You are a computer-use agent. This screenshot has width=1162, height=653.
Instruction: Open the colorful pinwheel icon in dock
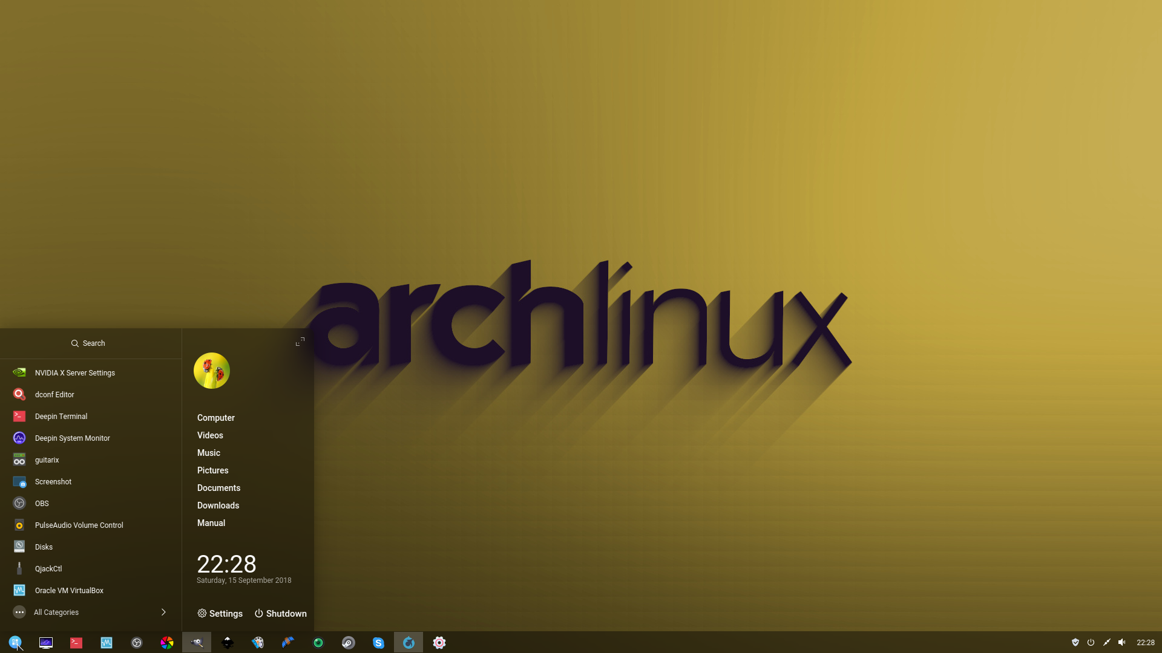(x=167, y=642)
